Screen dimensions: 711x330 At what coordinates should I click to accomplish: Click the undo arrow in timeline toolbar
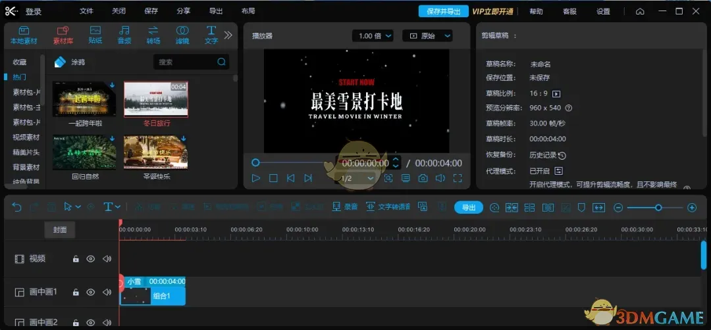pos(16,207)
